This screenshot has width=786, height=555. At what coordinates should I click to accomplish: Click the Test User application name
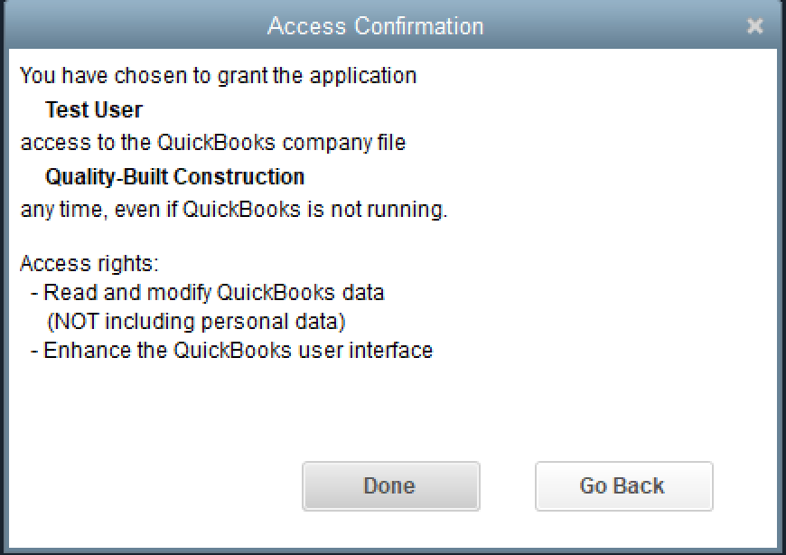point(94,110)
